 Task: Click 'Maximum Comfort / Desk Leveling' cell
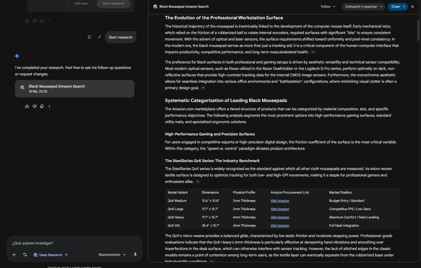click(354, 217)
